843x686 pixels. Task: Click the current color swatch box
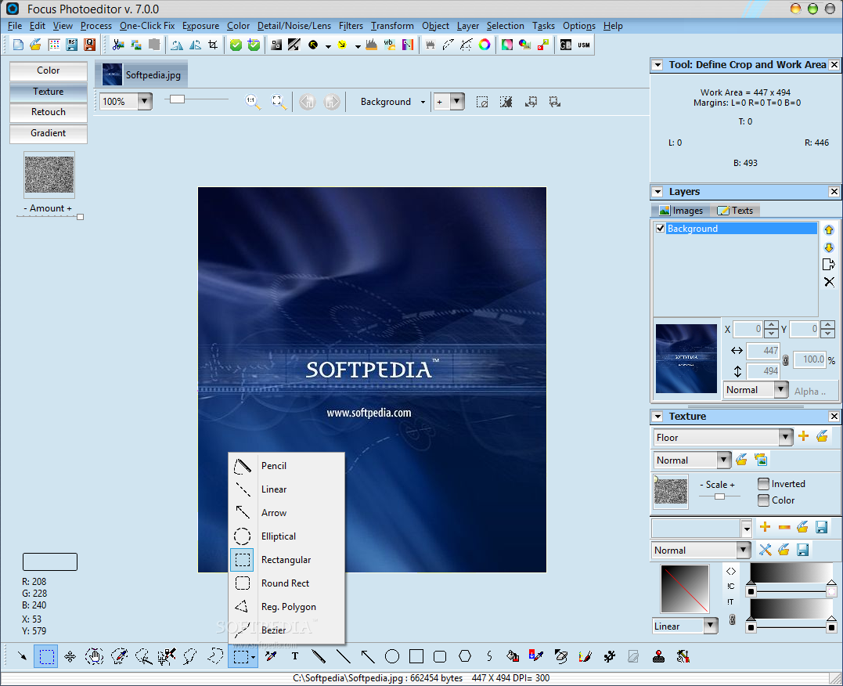[50, 561]
